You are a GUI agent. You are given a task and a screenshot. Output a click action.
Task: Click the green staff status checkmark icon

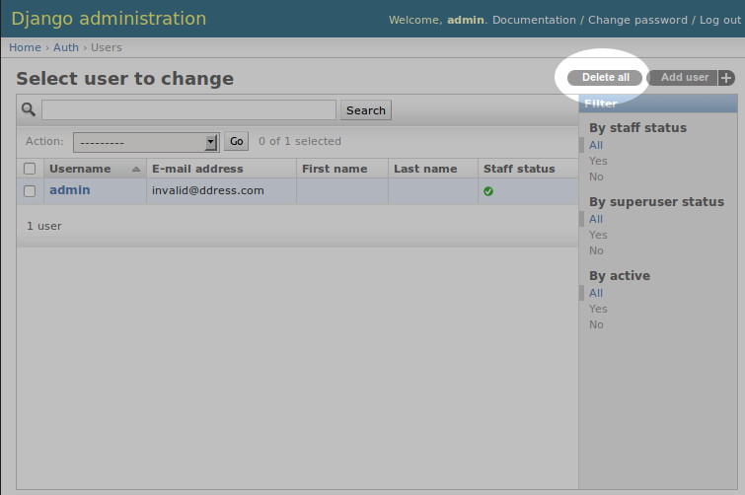tap(488, 191)
